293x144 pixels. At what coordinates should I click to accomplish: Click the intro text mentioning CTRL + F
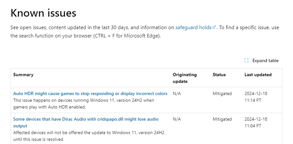(x=145, y=32)
